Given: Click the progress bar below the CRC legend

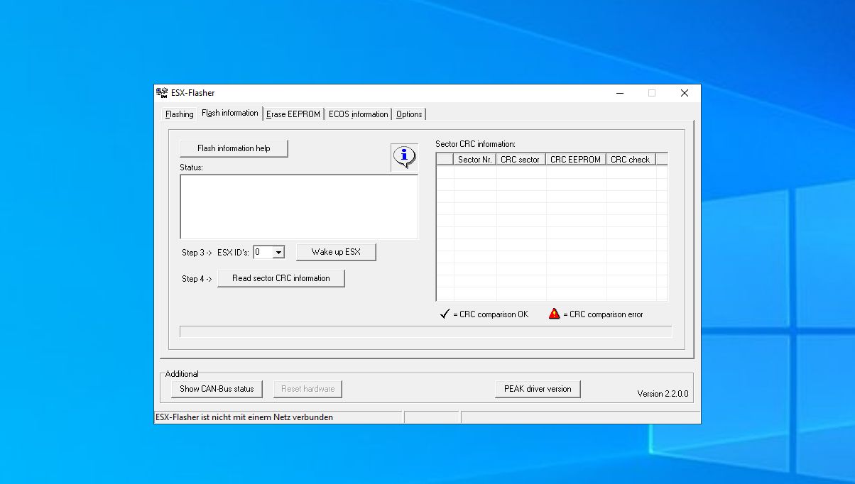Looking at the screenshot, I should (426, 331).
